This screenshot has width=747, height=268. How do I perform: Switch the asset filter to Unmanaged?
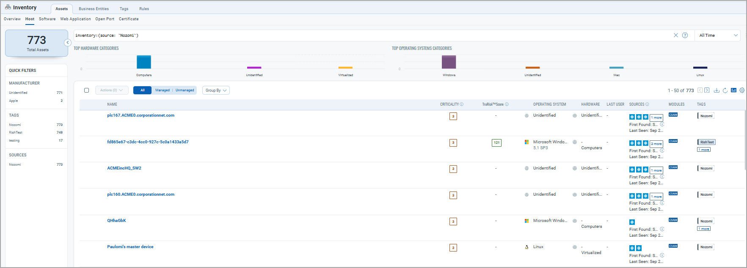[x=185, y=90]
